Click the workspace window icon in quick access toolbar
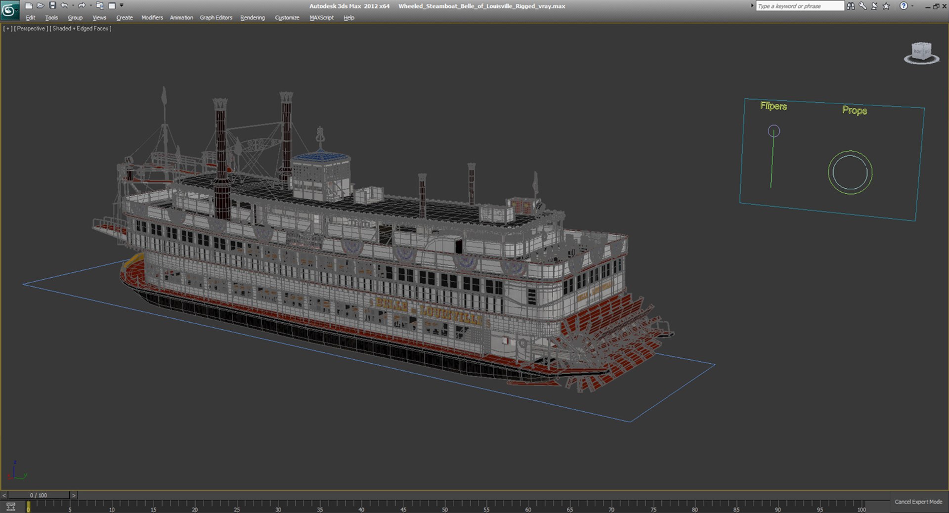This screenshot has width=949, height=513. [x=112, y=6]
